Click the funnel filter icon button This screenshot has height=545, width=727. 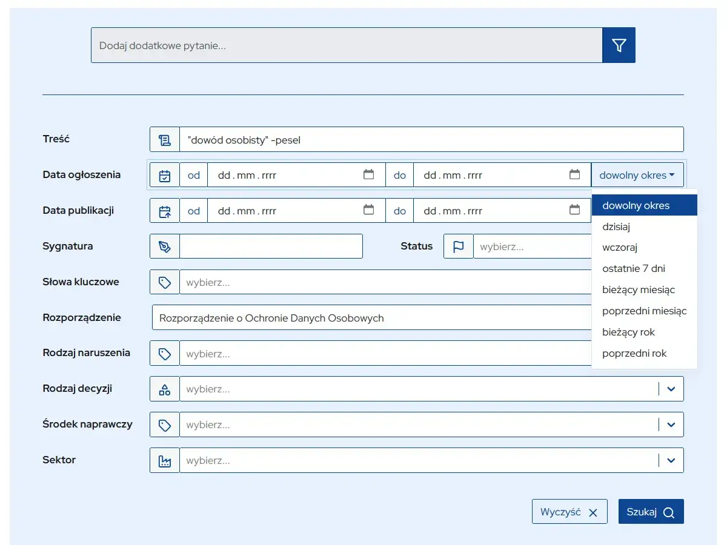619,45
